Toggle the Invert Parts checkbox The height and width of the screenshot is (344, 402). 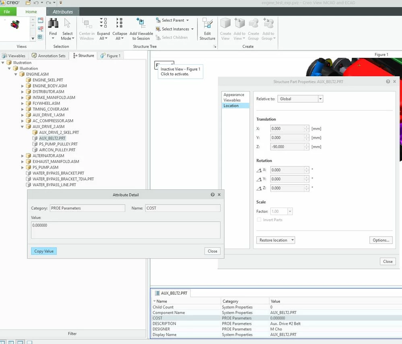pyautogui.click(x=259, y=220)
